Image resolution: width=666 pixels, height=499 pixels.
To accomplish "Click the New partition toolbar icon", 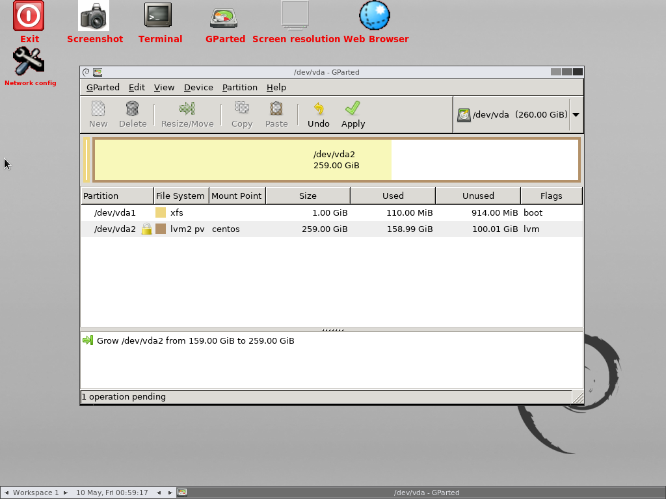I will [x=98, y=114].
